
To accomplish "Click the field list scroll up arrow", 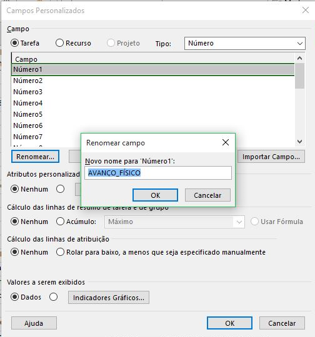I will pos(299,58).
